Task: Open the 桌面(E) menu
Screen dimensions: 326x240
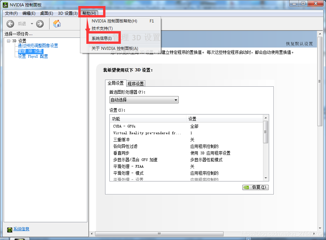Action: click(47, 13)
